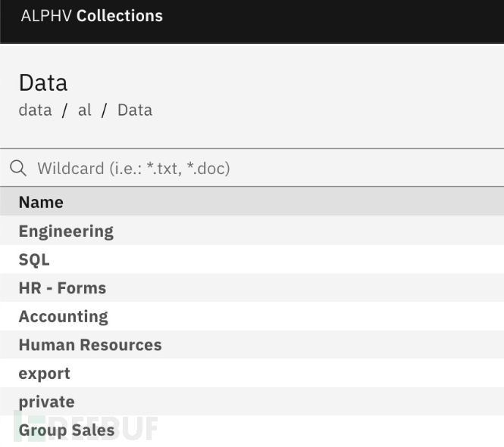Viewport: 504px width, 447px height.
Task: Go to the 'data' breadcrumb root
Action: (35, 110)
